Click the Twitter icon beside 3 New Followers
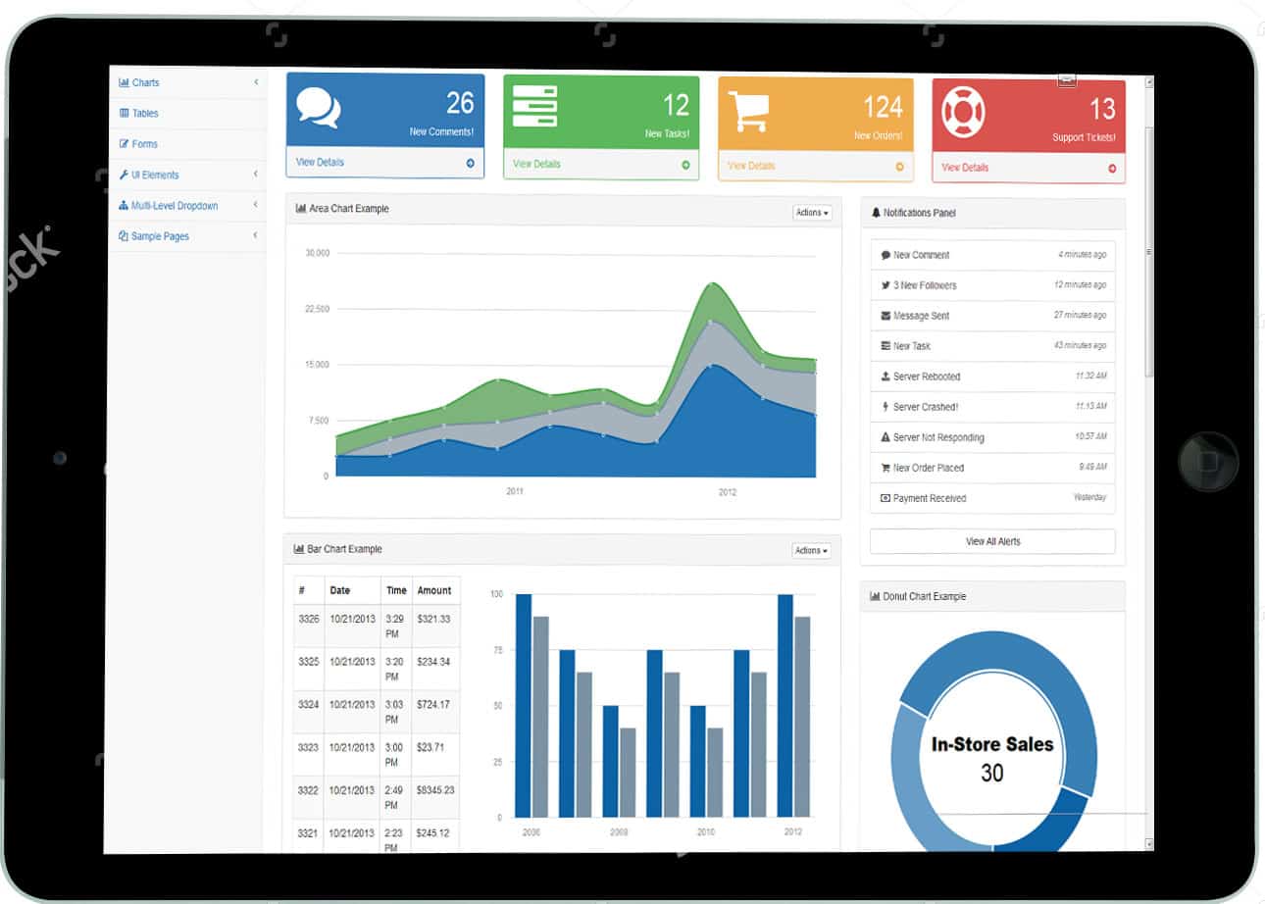The width and height of the screenshot is (1265, 904). click(885, 285)
